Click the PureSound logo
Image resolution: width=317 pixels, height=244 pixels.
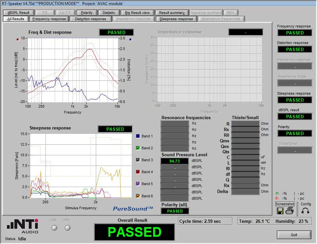130,209
